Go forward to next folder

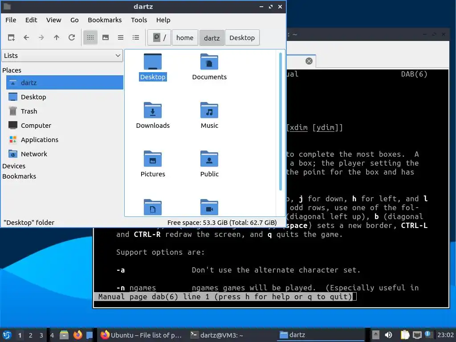tap(41, 37)
